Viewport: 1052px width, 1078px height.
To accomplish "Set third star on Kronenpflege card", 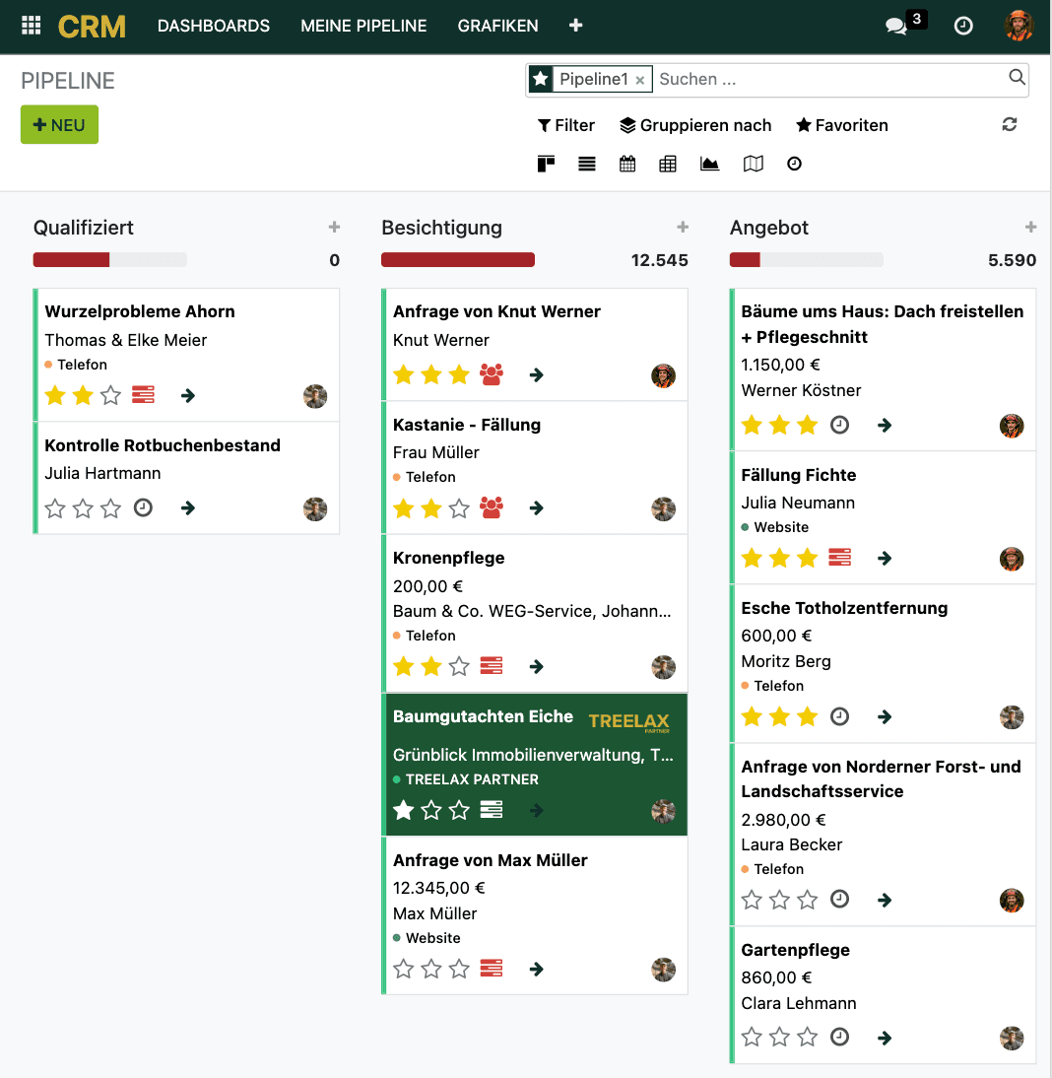I will (x=459, y=666).
